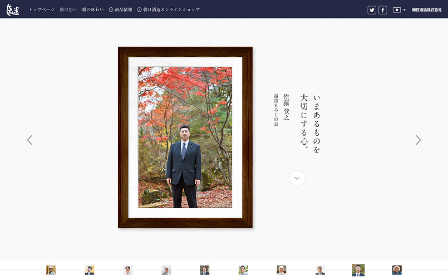Go to previous portrait with left arrow
Image resolution: width=448 pixels, height=280 pixels.
point(29,140)
